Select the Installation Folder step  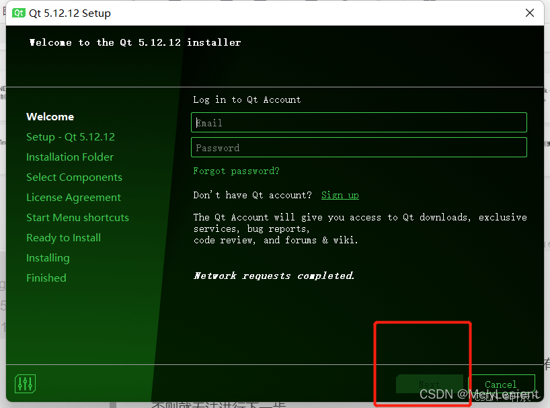[70, 157]
